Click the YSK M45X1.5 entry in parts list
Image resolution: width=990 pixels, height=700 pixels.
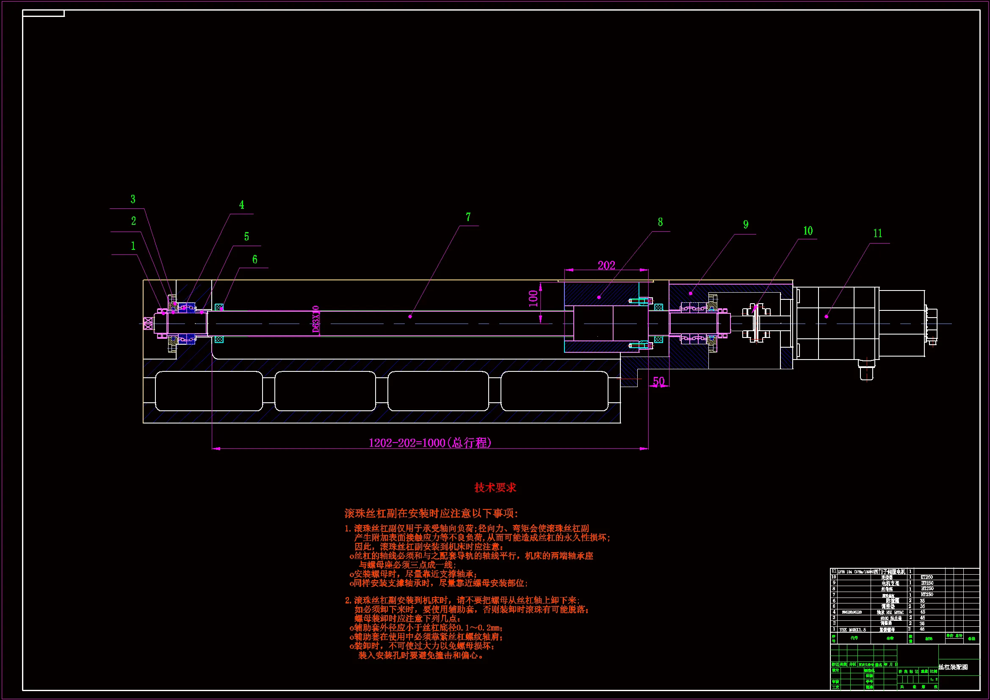[x=852, y=630]
